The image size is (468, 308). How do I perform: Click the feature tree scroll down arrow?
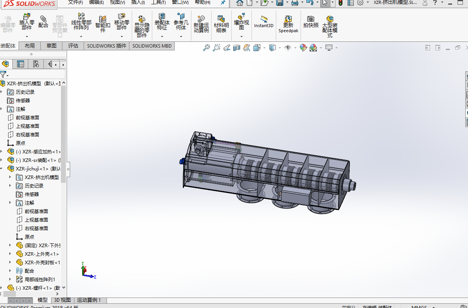tap(64, 288)
